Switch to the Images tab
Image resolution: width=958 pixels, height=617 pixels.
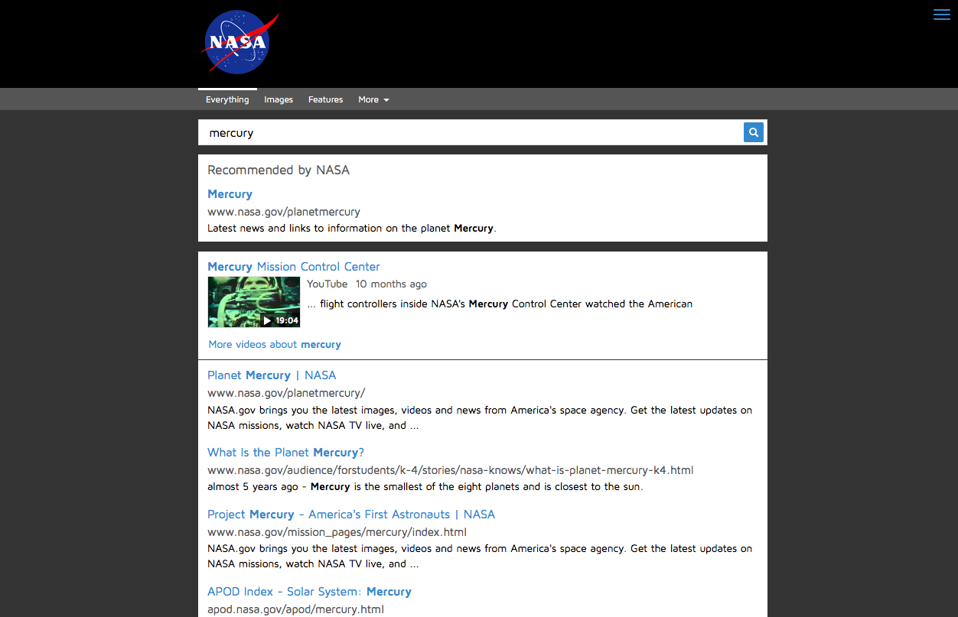(279, 99)
